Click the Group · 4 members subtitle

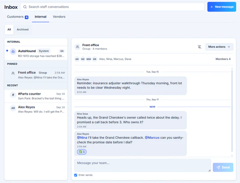(95, 49)
